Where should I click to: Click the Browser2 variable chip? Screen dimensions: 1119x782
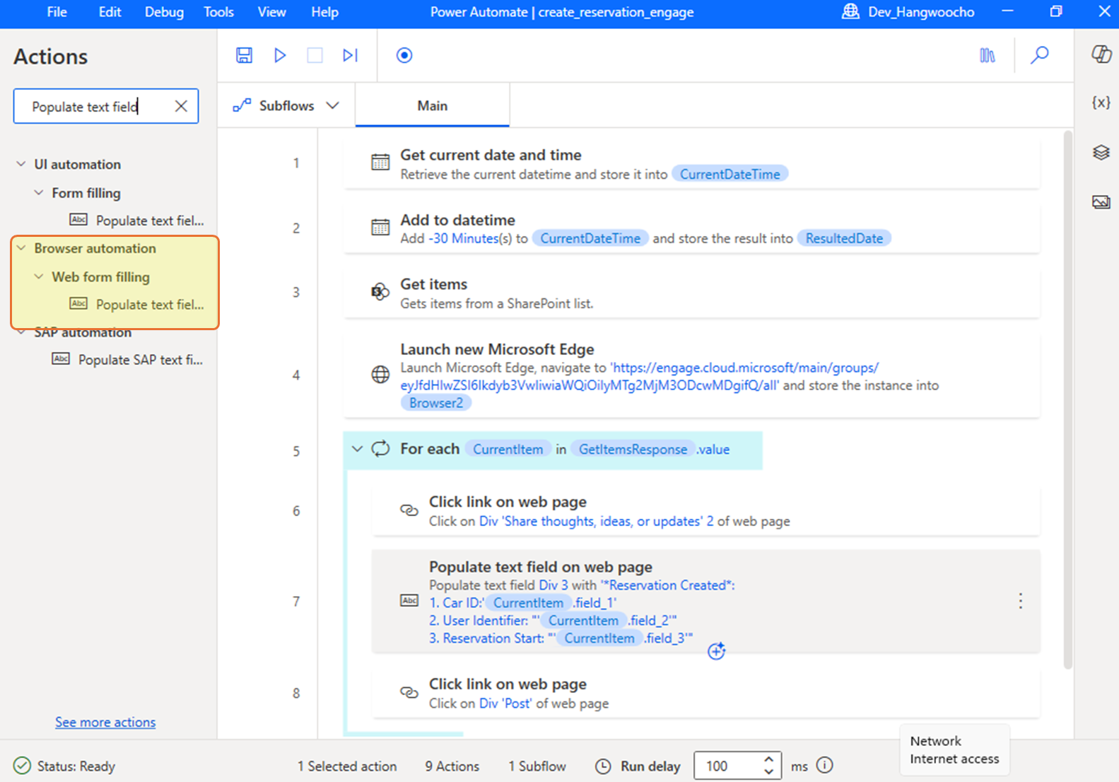[x=436, y=403]
